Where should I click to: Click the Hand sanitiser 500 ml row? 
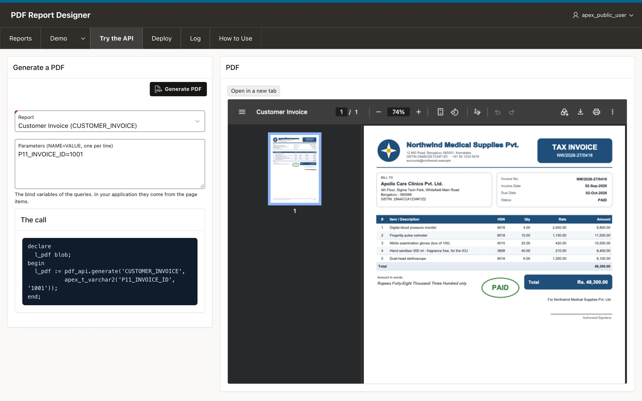pyautogui.click(x=494, y=251)
